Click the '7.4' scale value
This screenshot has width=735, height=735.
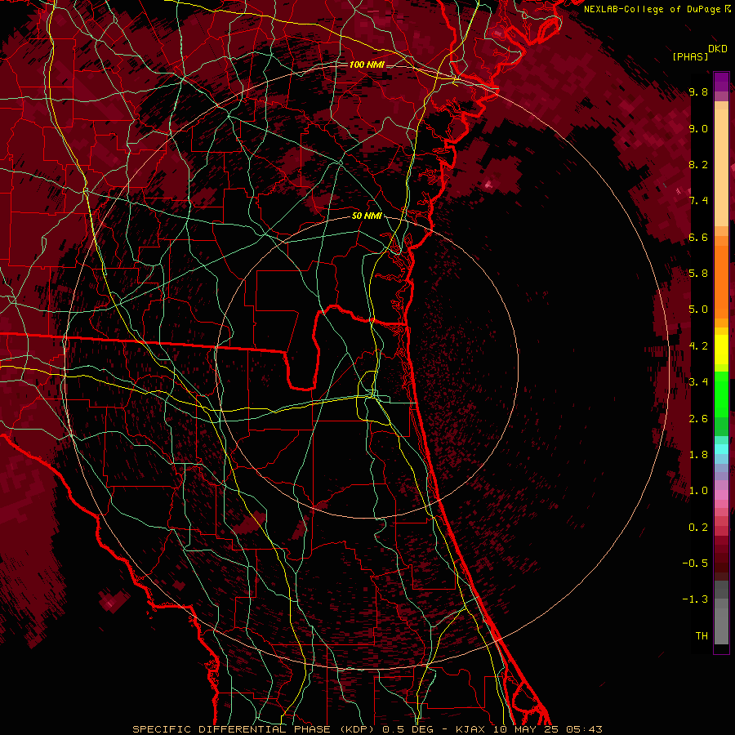coord(698,201)
